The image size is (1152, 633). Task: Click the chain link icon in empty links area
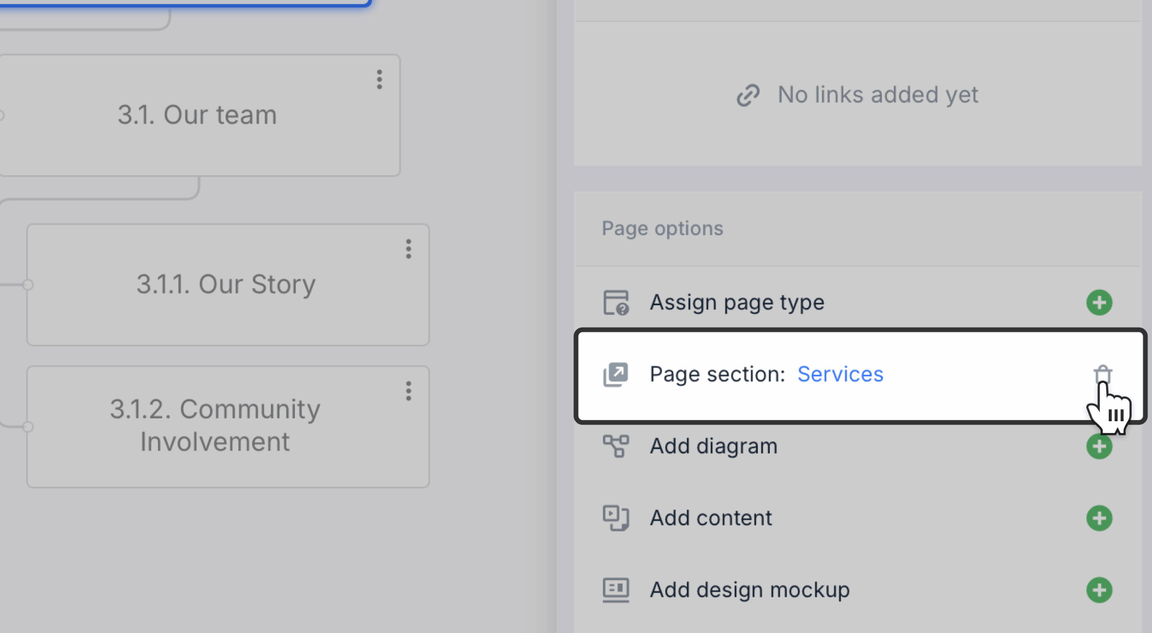point(748,95)
